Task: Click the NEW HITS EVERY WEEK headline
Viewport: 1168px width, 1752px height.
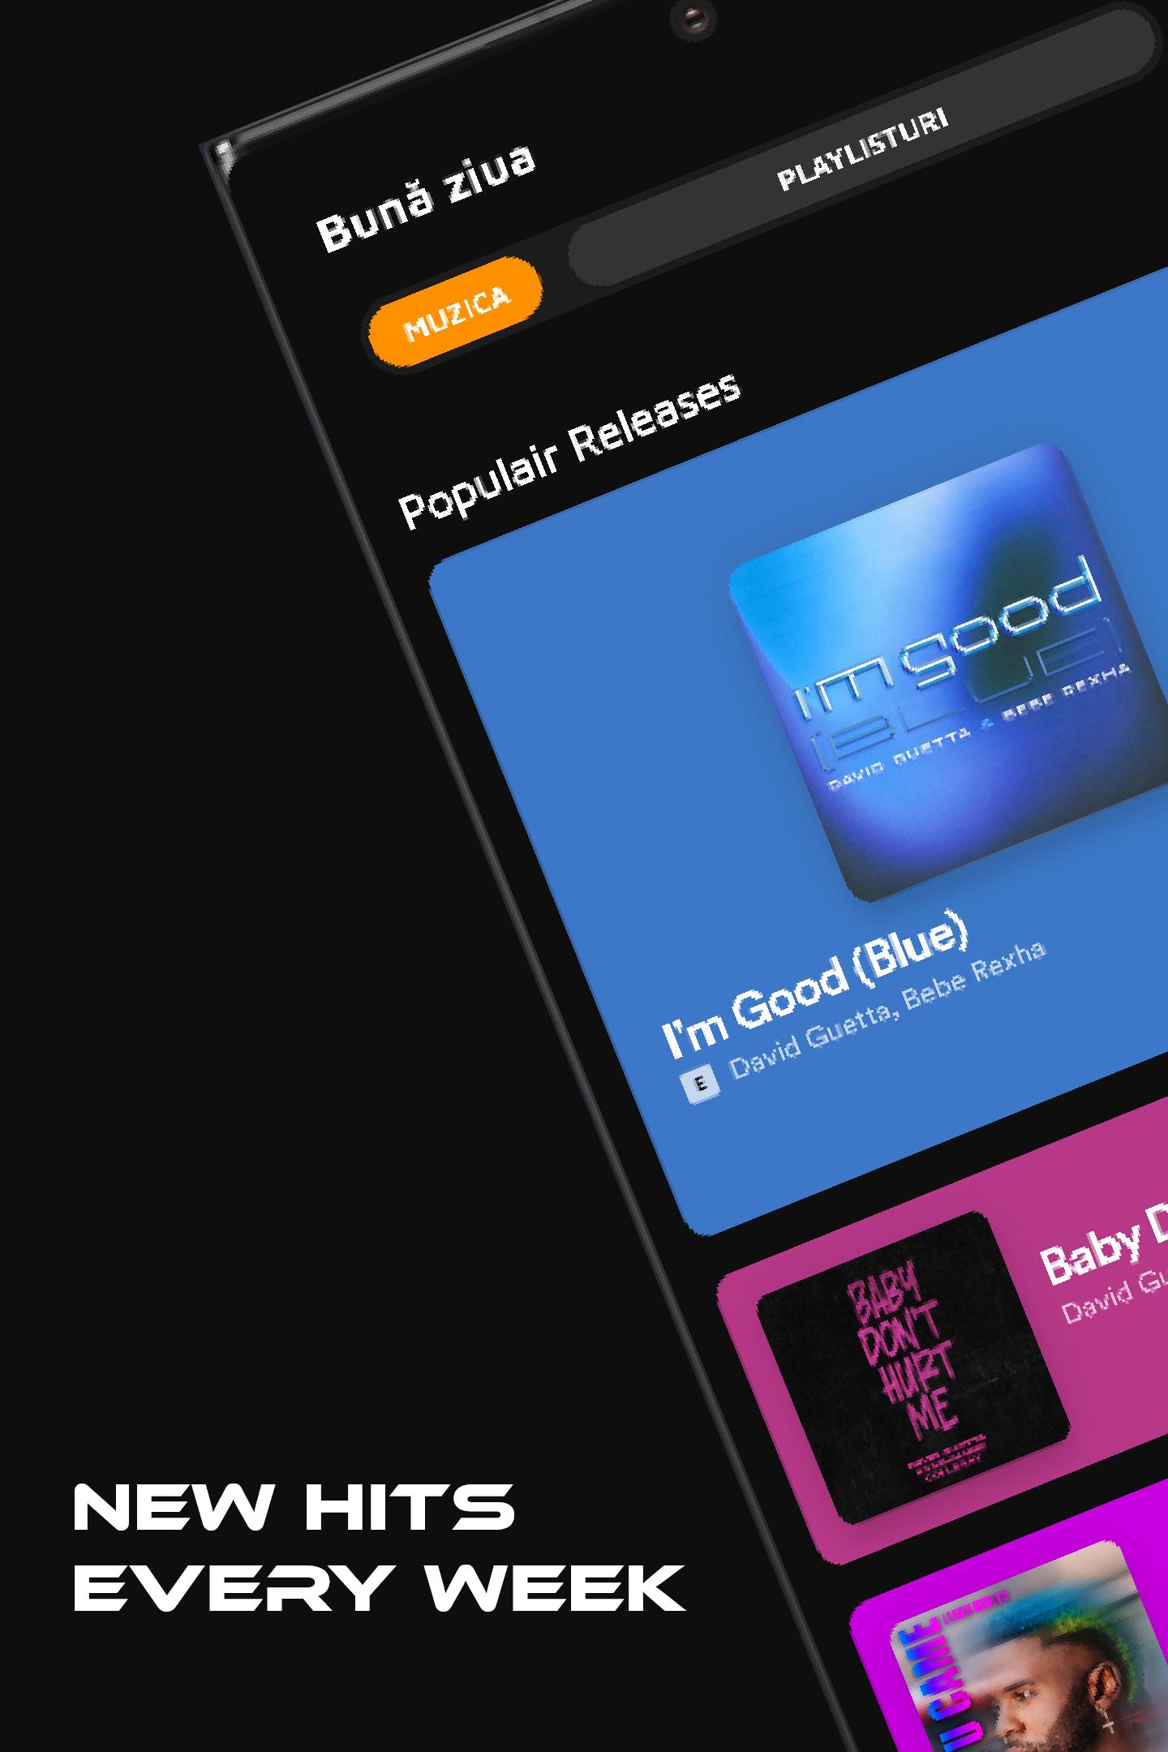Action: click(x=379, y=1548)
